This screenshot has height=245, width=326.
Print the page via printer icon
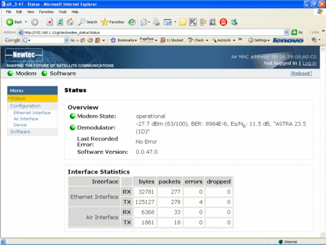coord(156,22)
